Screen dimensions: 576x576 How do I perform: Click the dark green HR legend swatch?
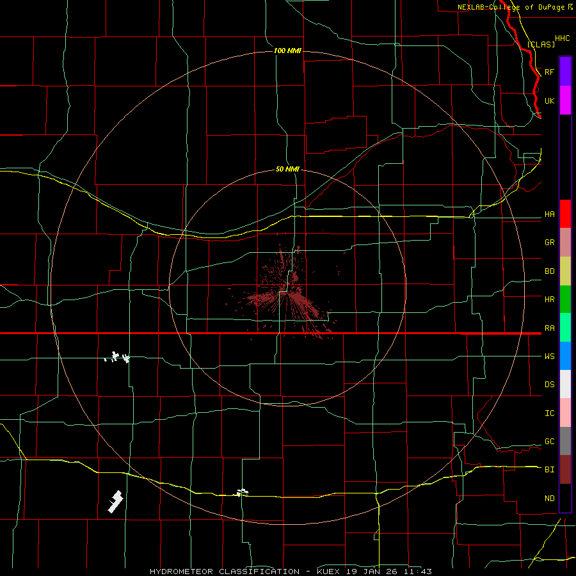565,300
